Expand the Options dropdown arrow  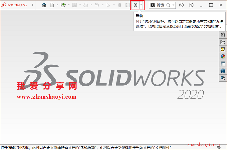pos(141,5)
